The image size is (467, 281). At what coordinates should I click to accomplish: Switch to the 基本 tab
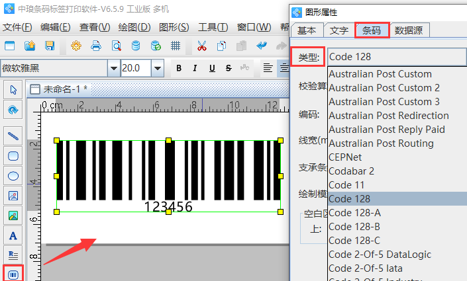(x=307, y=30)
